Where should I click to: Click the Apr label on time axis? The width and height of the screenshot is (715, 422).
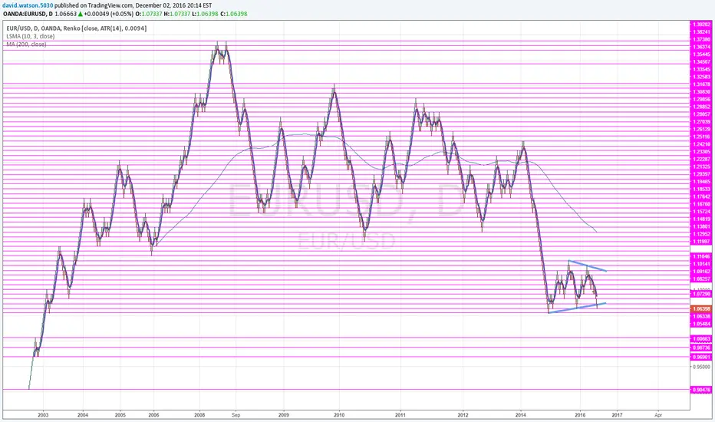[x=658, y=415]
